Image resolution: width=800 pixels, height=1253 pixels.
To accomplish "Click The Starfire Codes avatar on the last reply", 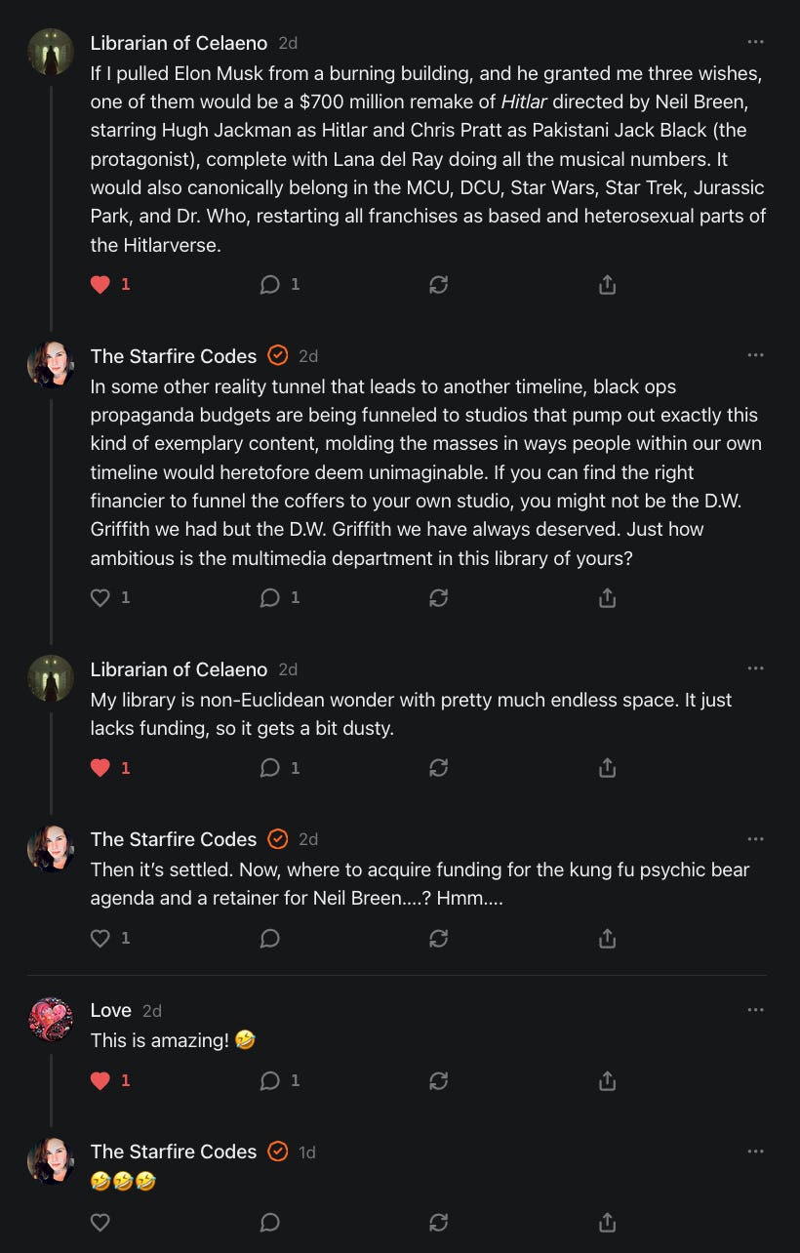I will (x=51, y=1161).
